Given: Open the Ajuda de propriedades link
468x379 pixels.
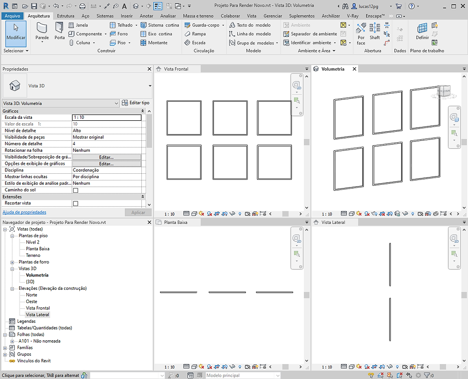Looking at the screenshot, I should [x=24, y=212].
